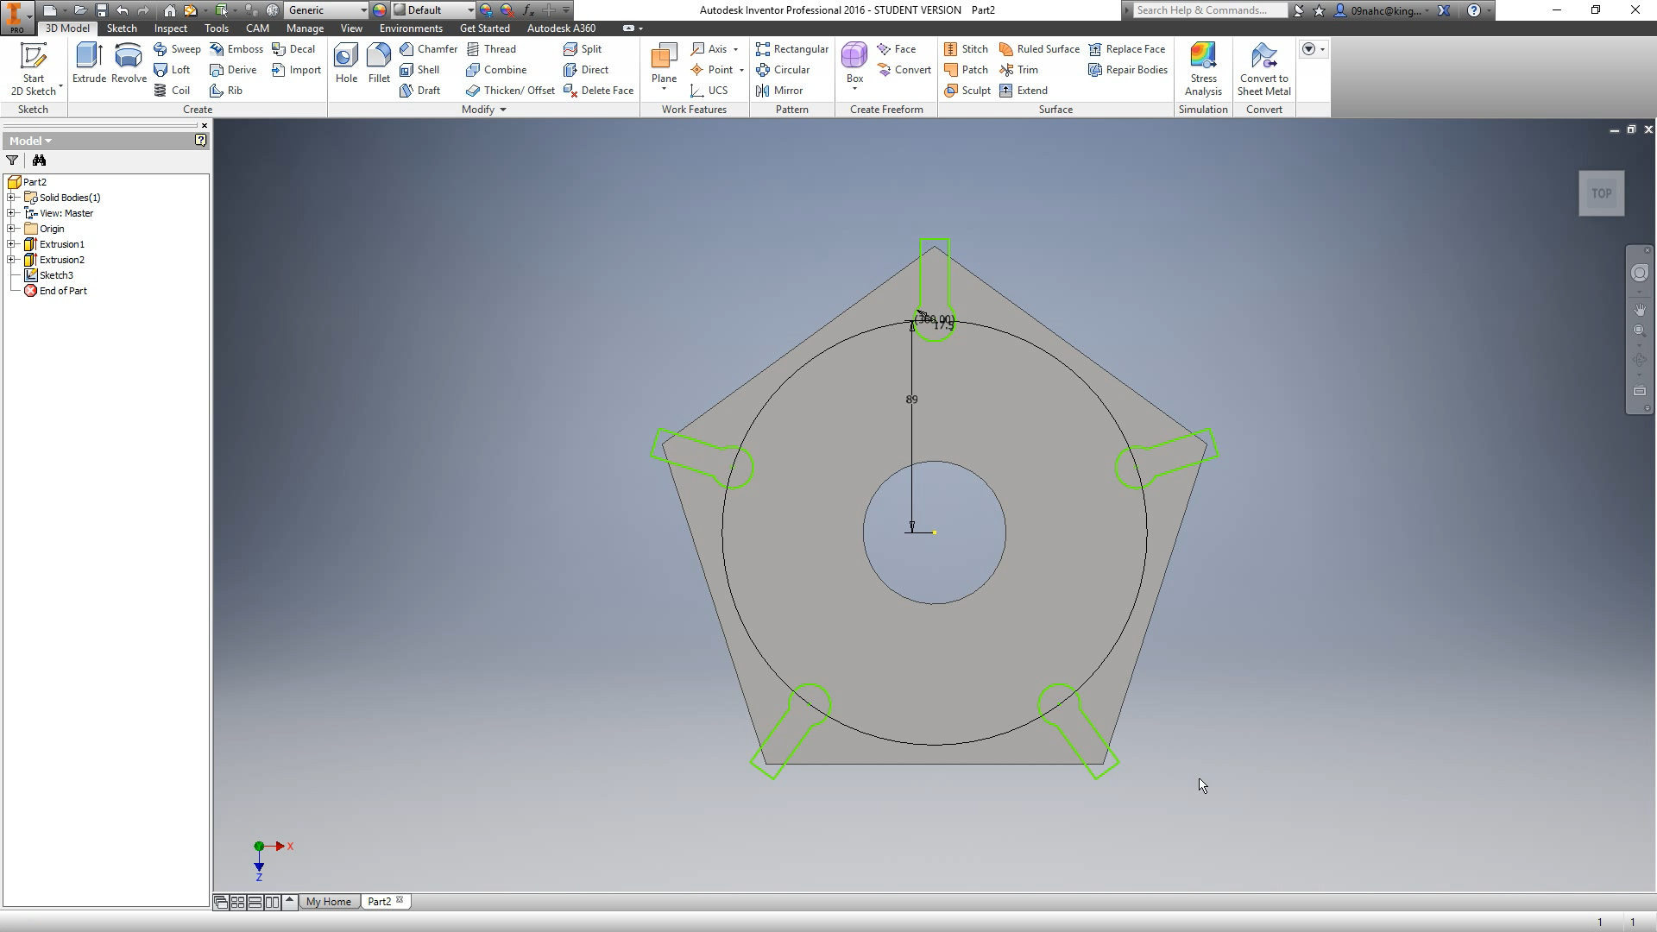Click the Import button
1657x932 pixels.
point(296,70)
